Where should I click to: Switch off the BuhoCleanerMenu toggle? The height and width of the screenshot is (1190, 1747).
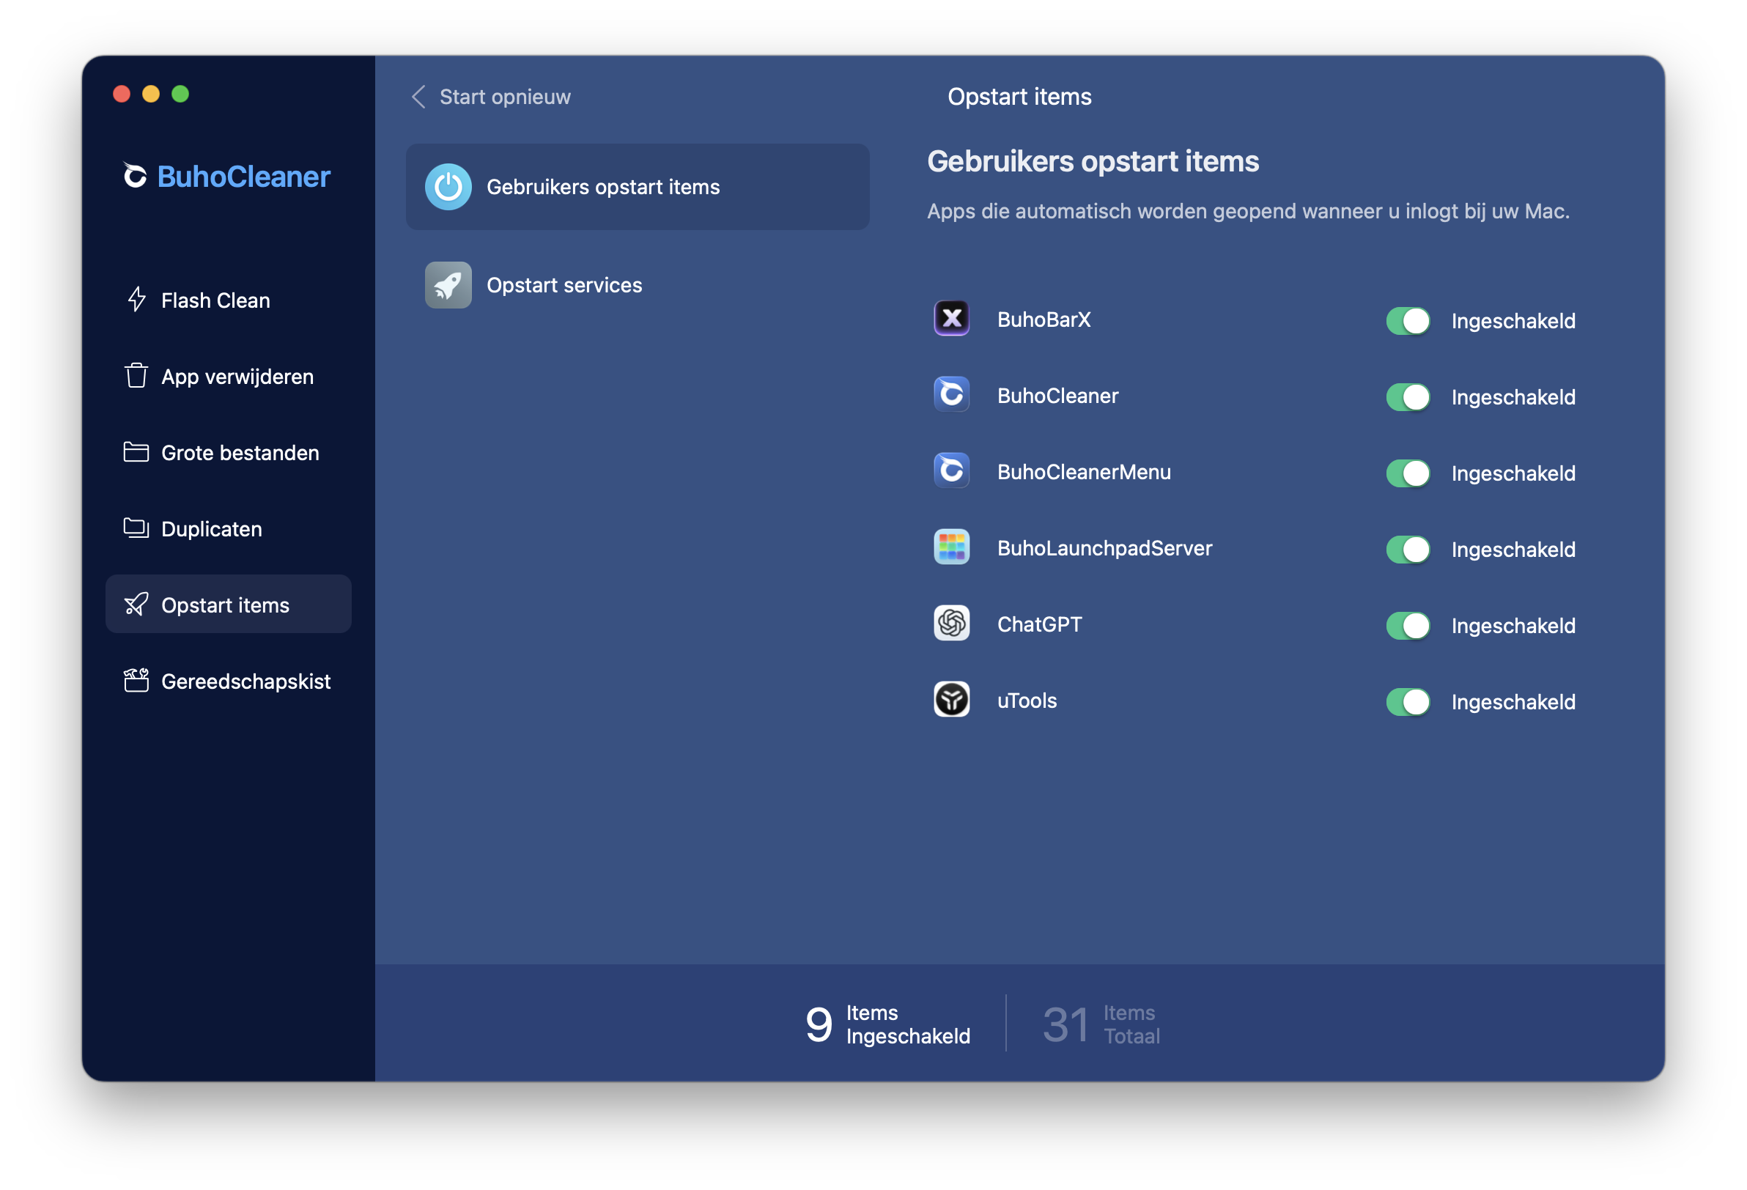click(x=1408, y=473)
